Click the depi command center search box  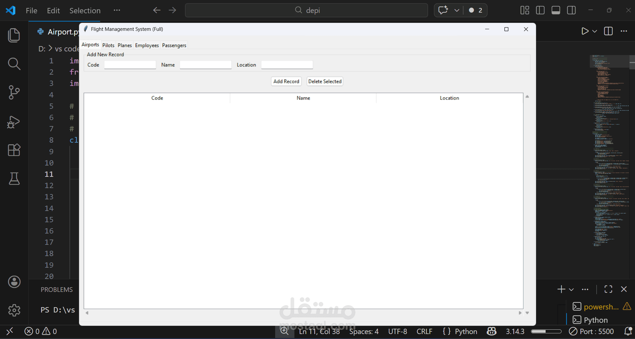(x=306, y=10)
